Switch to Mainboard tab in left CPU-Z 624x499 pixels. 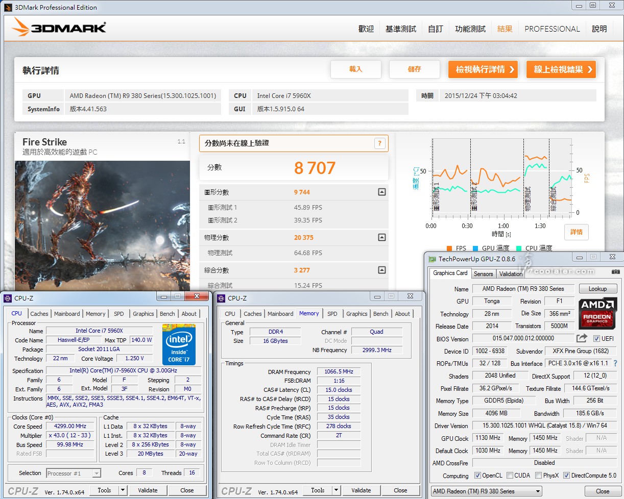coord(67,314)
